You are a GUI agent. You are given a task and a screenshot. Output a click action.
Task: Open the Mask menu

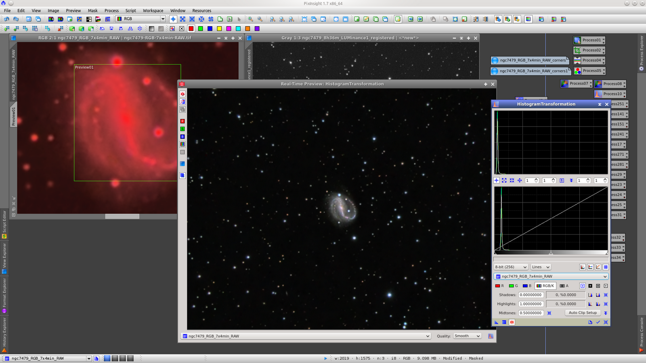93,11
